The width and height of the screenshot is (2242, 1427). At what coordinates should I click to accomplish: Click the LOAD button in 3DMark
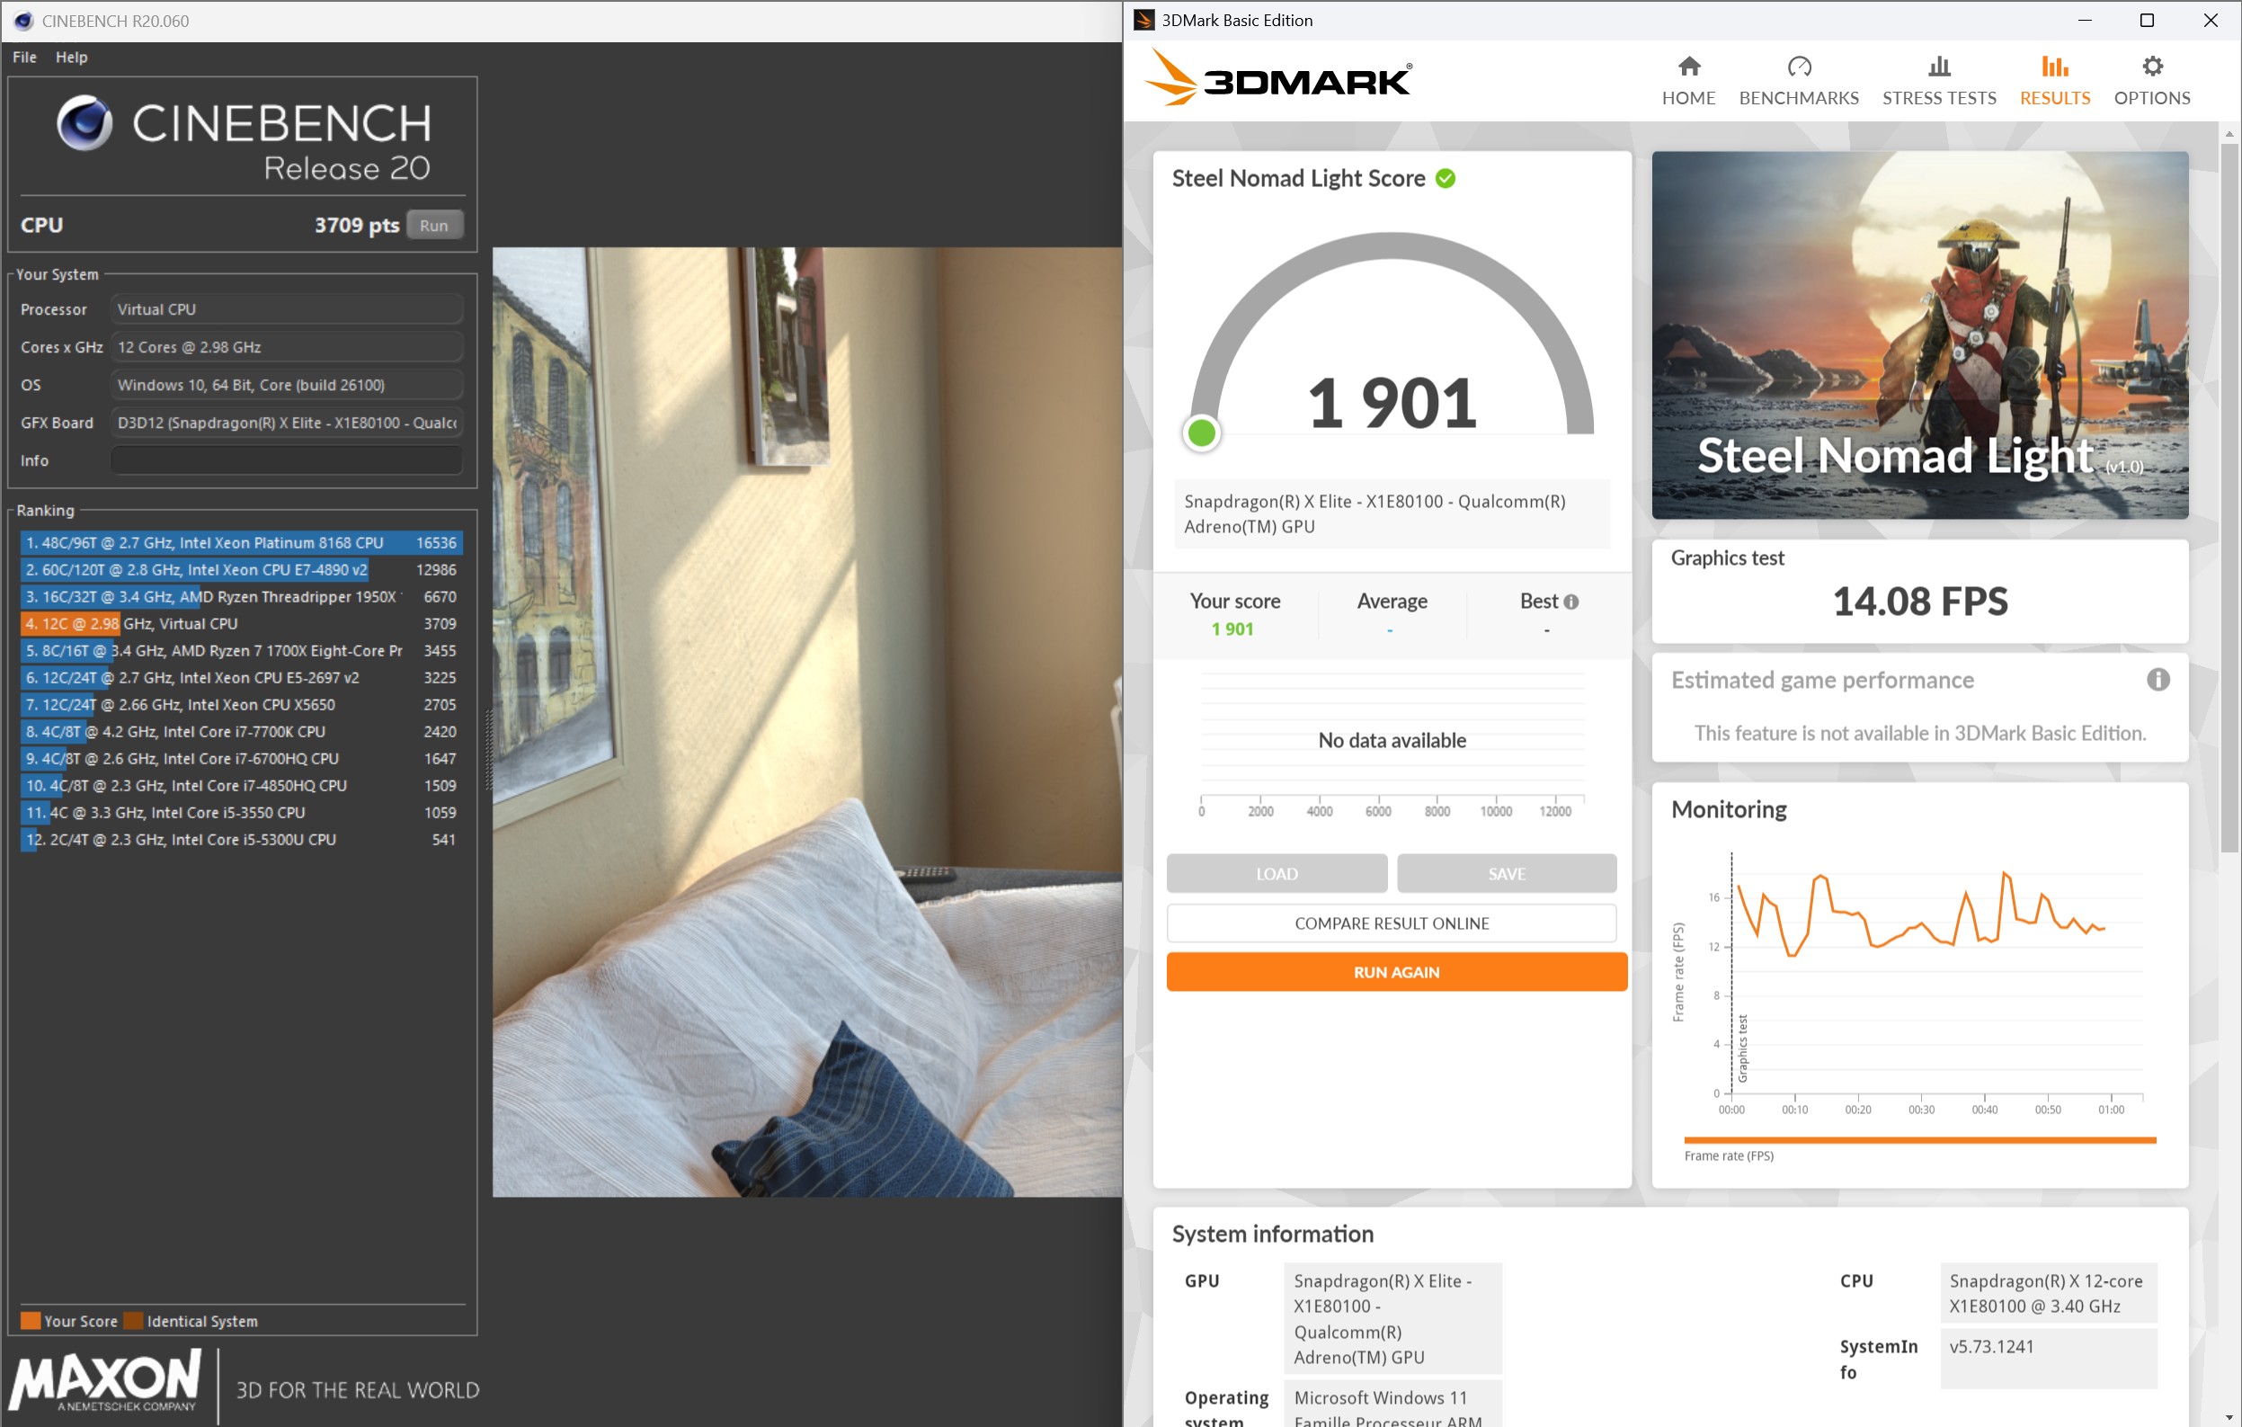[1276, 874]
